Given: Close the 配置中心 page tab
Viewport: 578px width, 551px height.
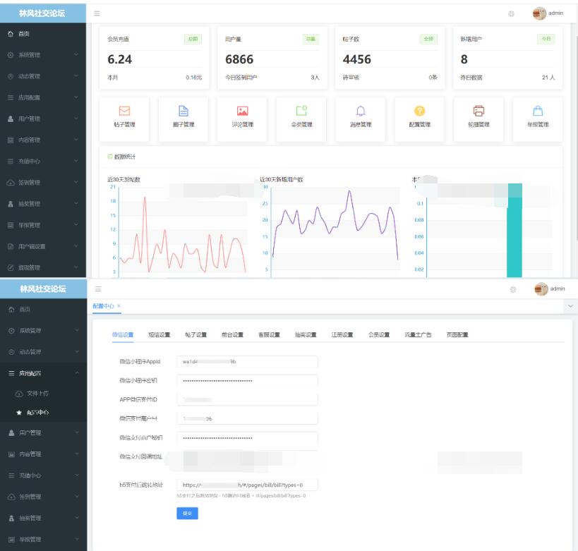Looking at the screenshot, I should [119, 305].
